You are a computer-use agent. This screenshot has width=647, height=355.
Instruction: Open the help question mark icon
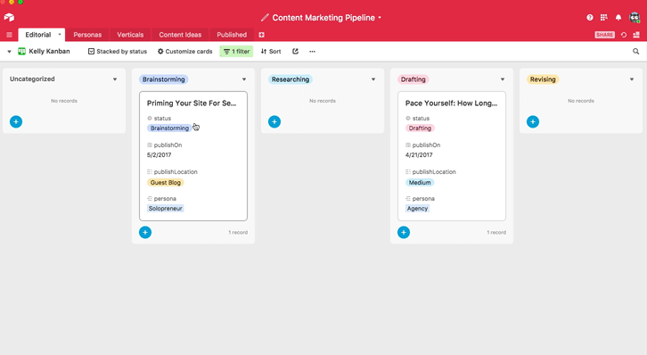(x=590, y=17)
